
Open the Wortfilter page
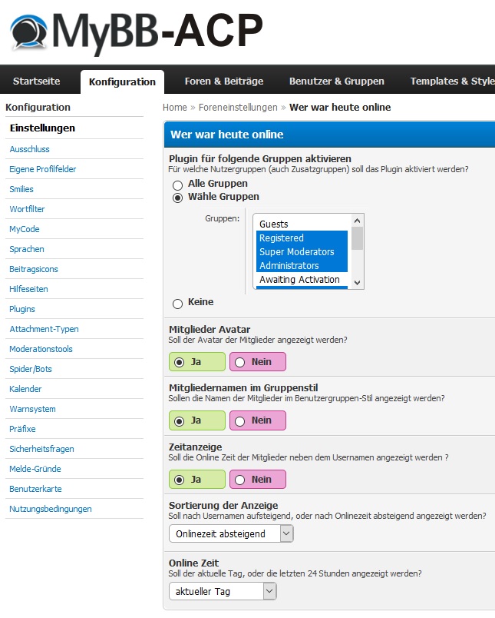(x=27, y=209)
